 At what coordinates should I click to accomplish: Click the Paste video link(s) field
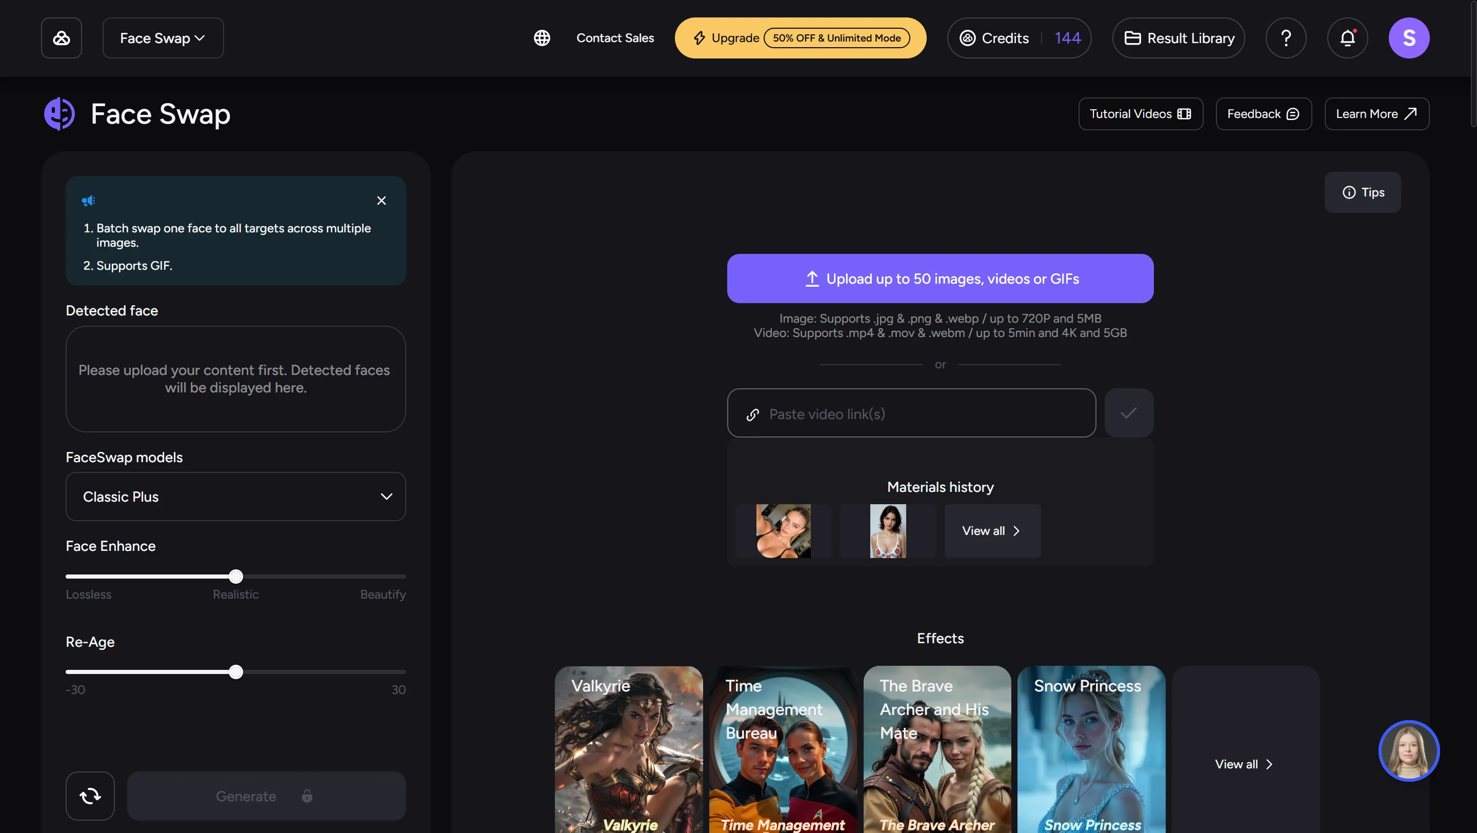pyautogui.click(x=911, y=413)
